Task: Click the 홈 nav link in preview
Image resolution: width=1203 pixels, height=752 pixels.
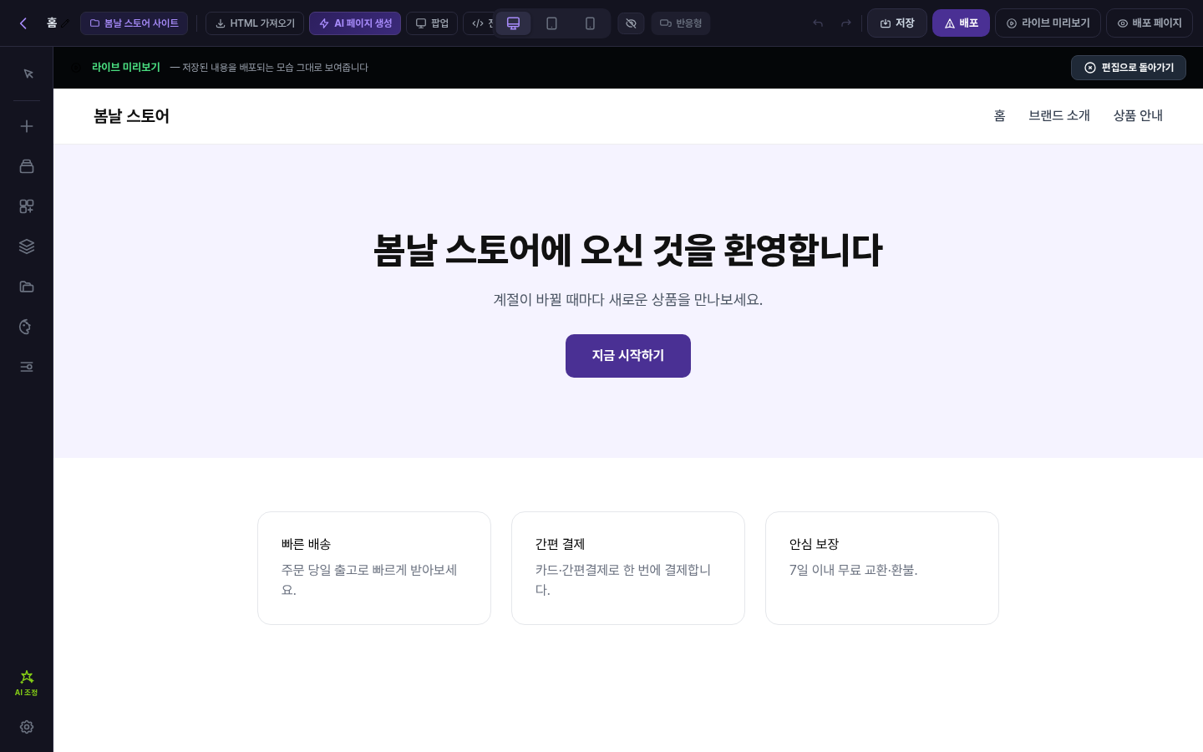Action: (999, 116)
